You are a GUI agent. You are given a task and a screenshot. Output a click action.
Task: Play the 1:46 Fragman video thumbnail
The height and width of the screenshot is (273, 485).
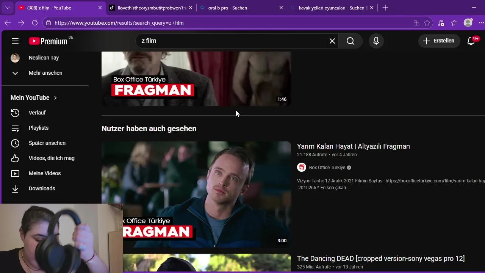coord(196,78)
